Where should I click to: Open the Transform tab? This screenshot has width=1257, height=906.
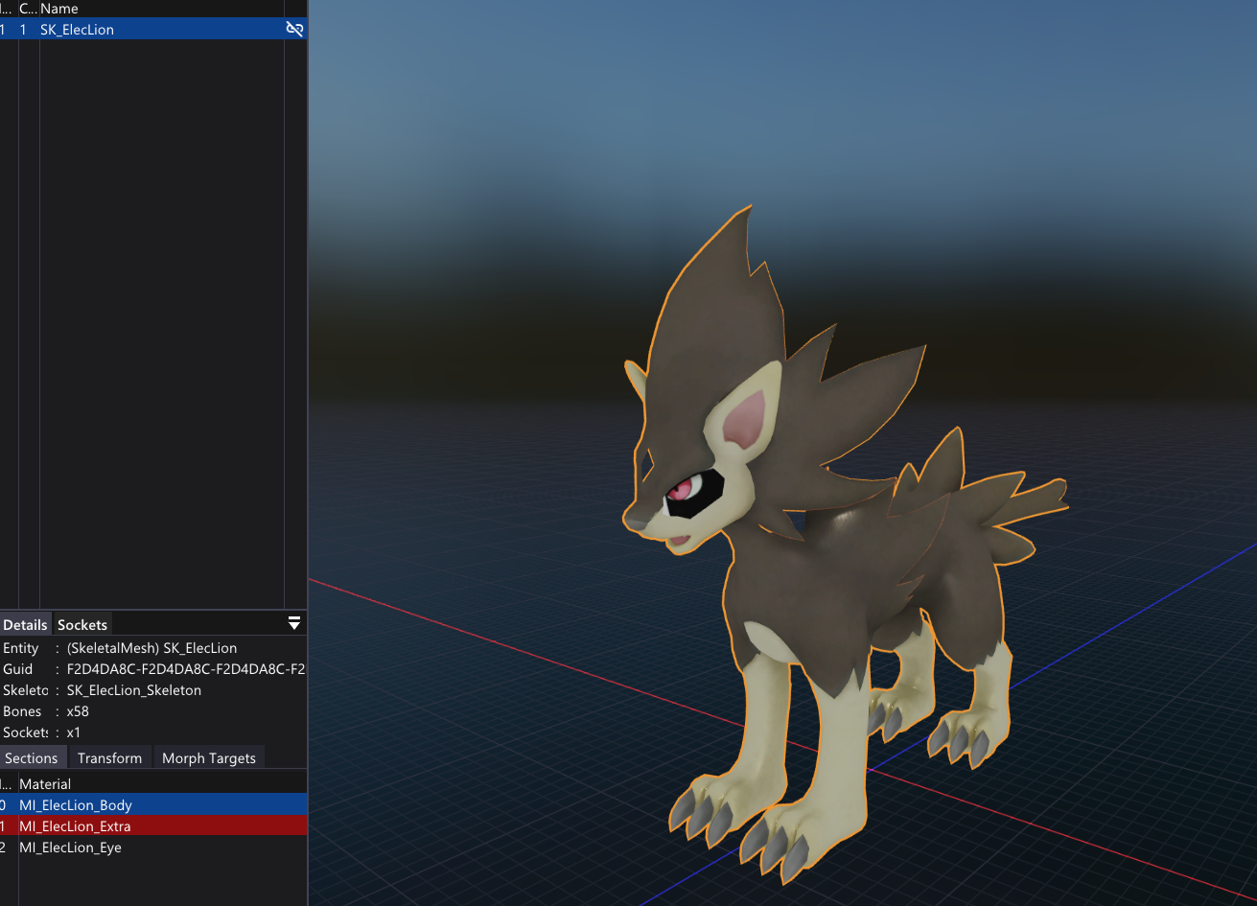click(109, 758)
